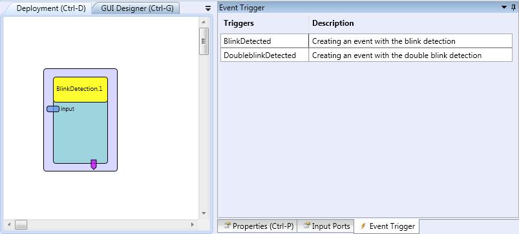This screenshot has height=234, width=519.
Task: Click the purple event trigger port
Action: pos(94,164)
